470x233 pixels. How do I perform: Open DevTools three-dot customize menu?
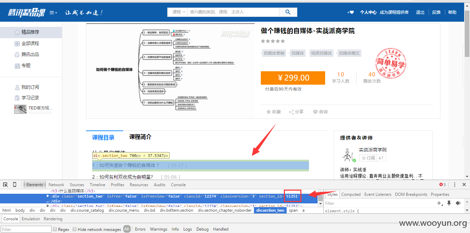pyautogui.click(x=455, y=185)
